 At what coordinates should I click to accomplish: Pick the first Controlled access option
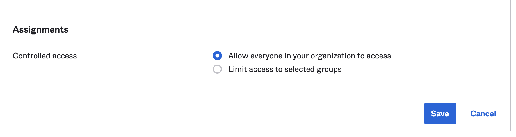point(217,56)
